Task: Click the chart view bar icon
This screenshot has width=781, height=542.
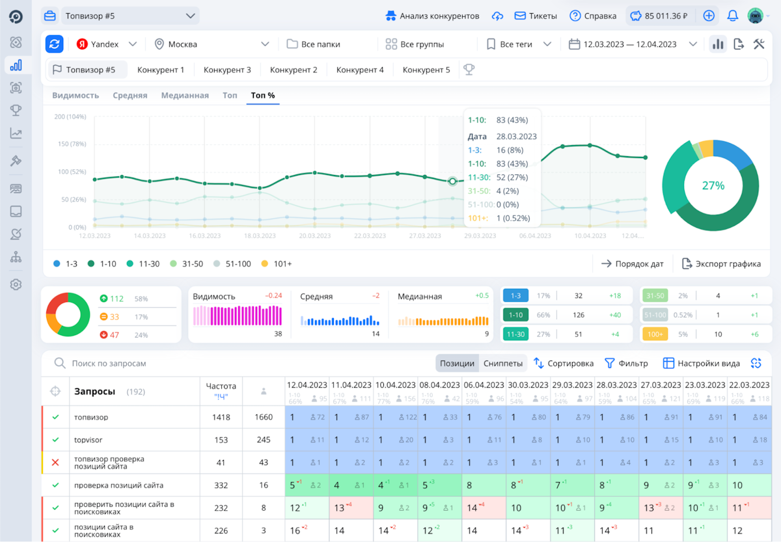Action: point(718,44)
